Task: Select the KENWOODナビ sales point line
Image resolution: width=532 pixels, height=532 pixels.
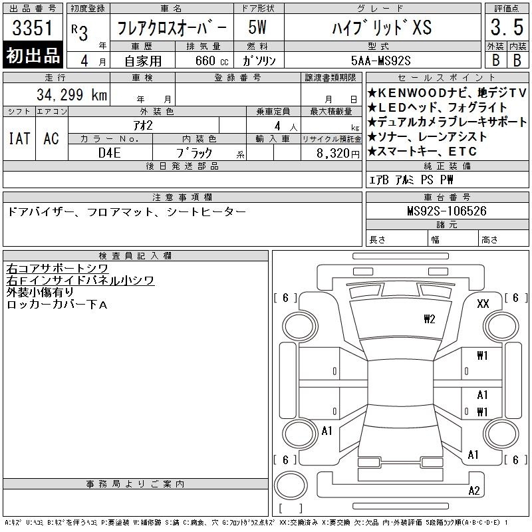Action: pos(440,93)
